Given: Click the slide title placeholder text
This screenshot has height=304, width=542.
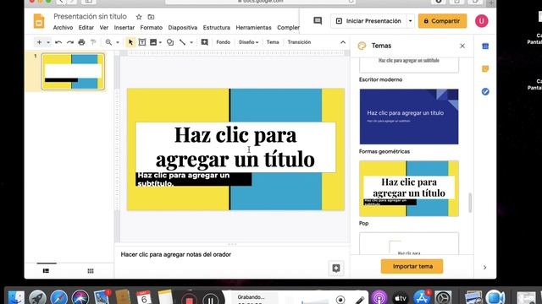Looking at the screenshot, I should pyautogui.click(x=235, y=147).
